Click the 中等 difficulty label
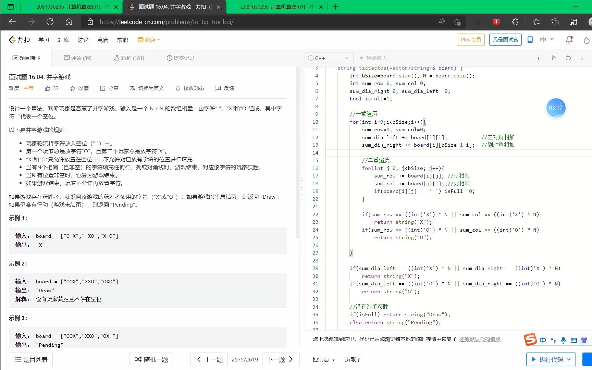The width and height of the screenshot is (592, 370). (x=28, y=88)
